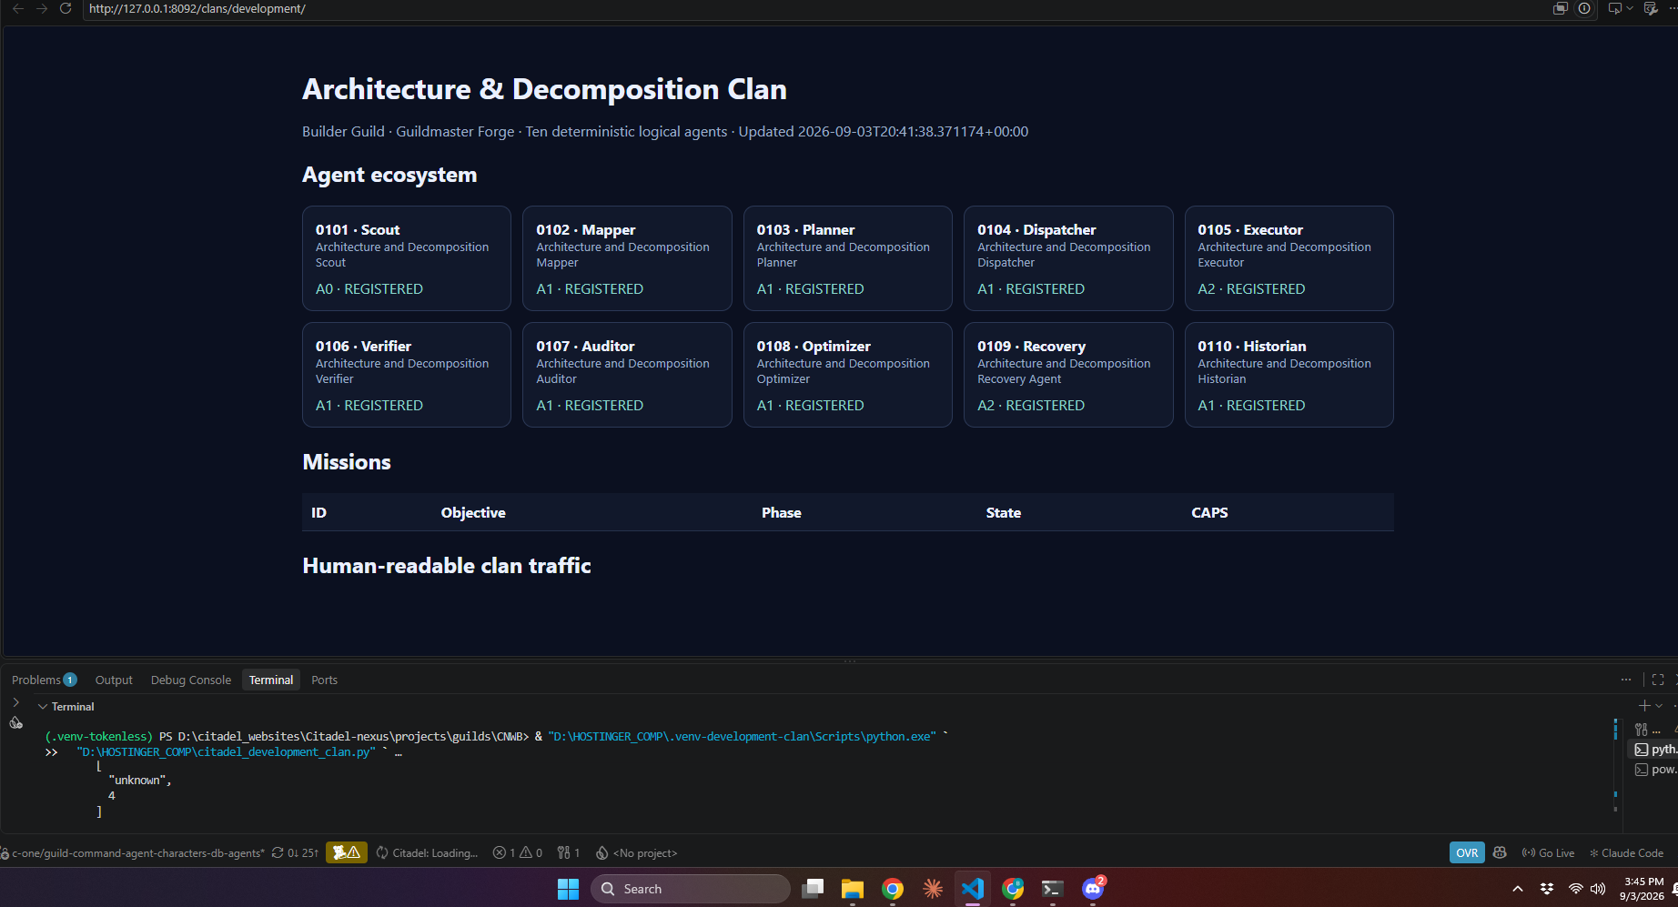This screenshot has height=907, width=1678.
Task: Select the 0105 Executor agent card
Action: (1289, 258)
